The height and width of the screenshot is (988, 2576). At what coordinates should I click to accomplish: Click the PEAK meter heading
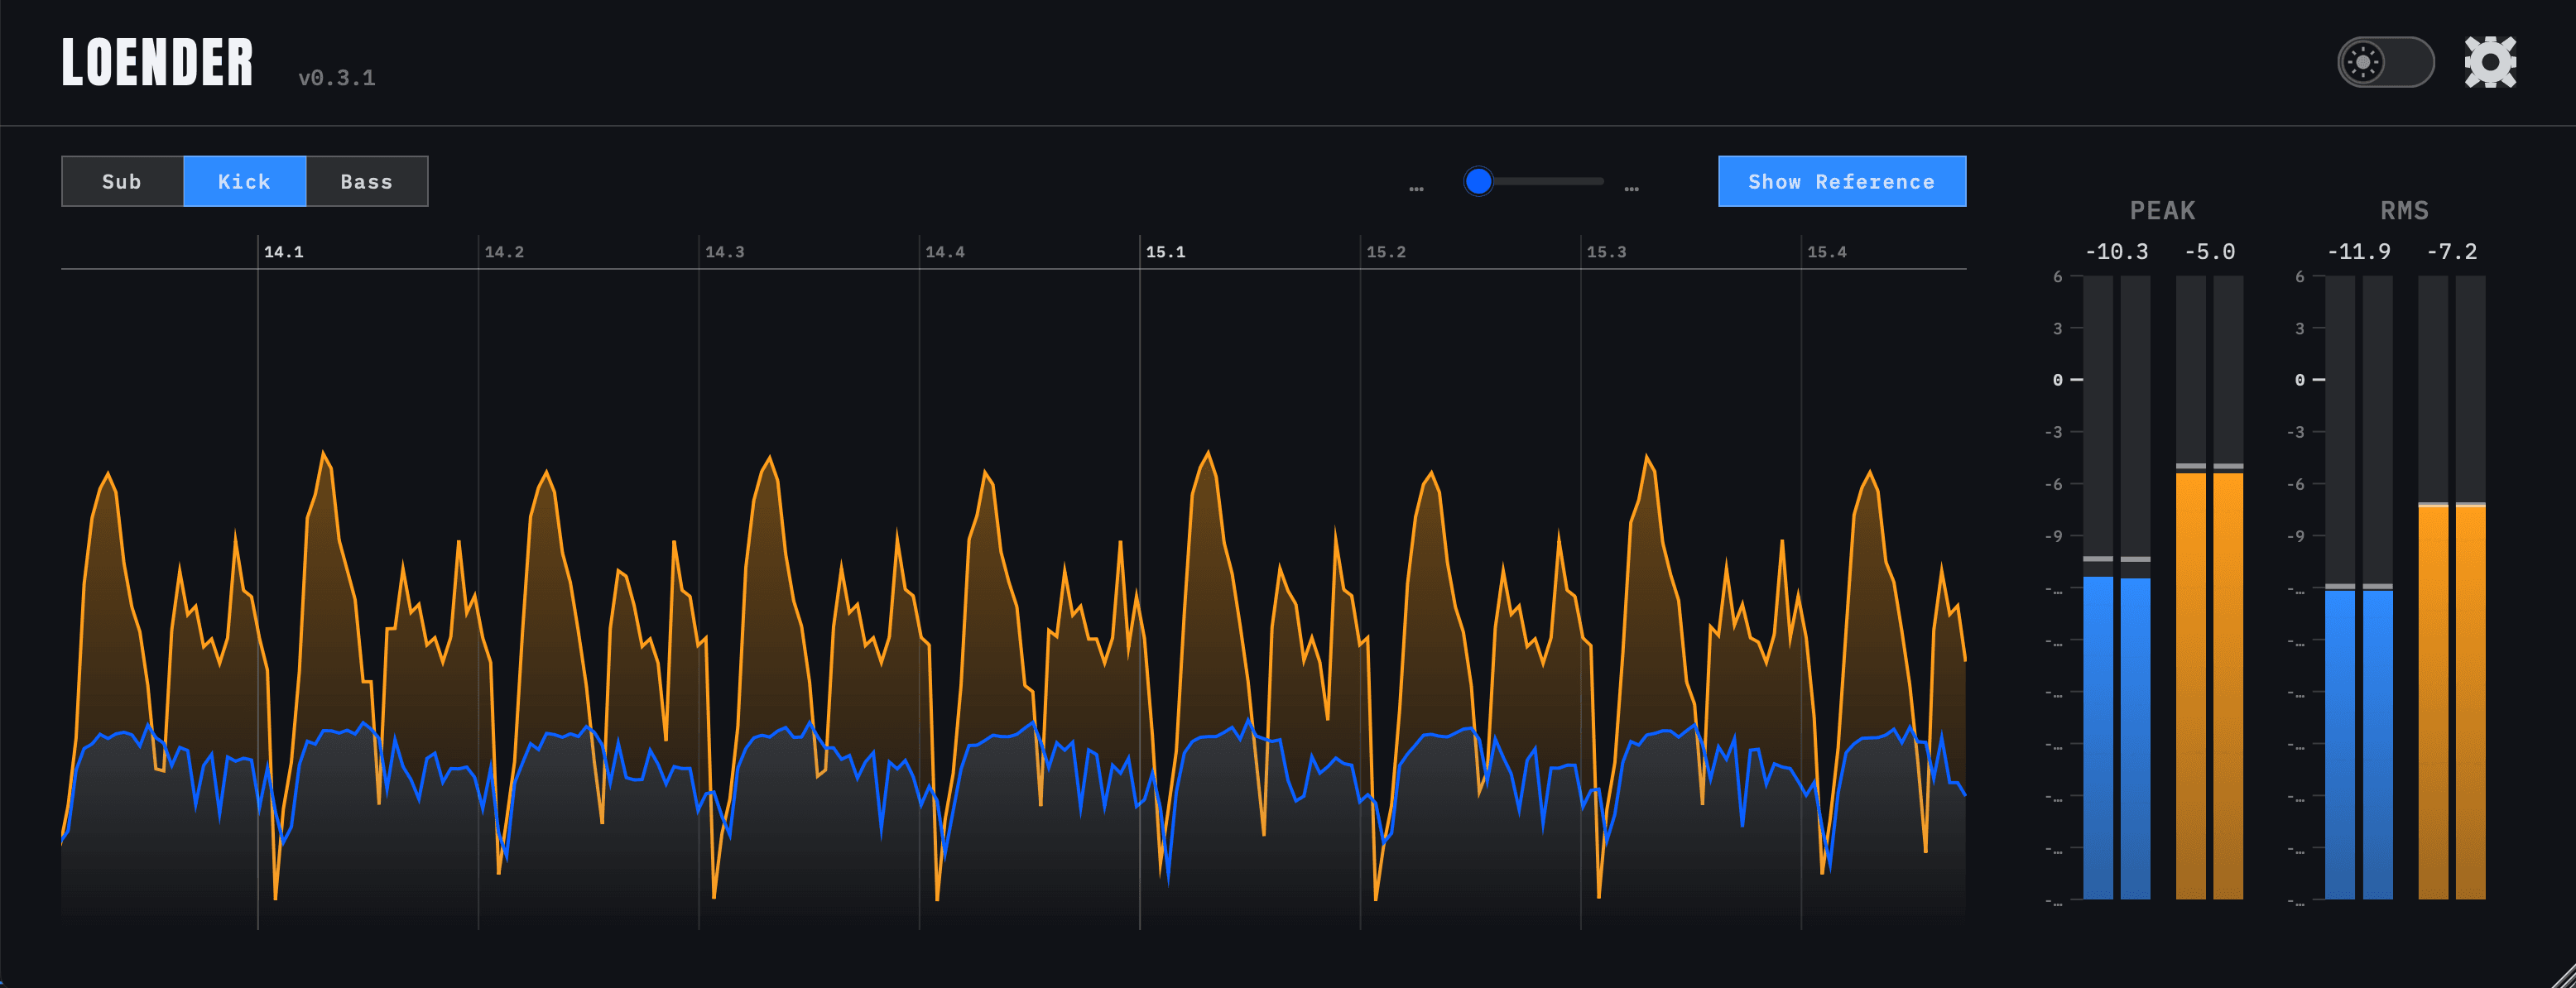click(2162, 211)
